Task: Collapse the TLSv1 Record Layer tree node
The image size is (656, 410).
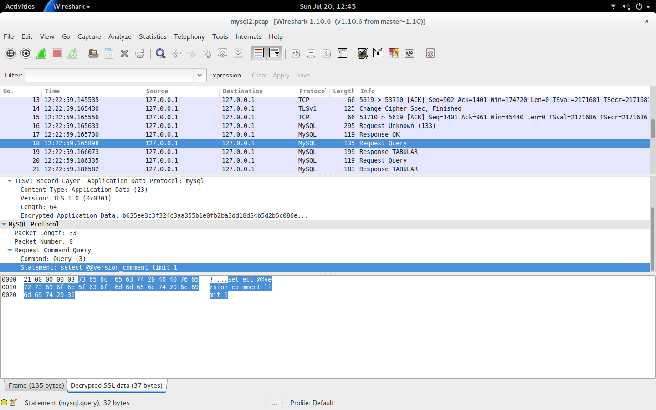Action: pyautogui.click(x=10, y=181)
